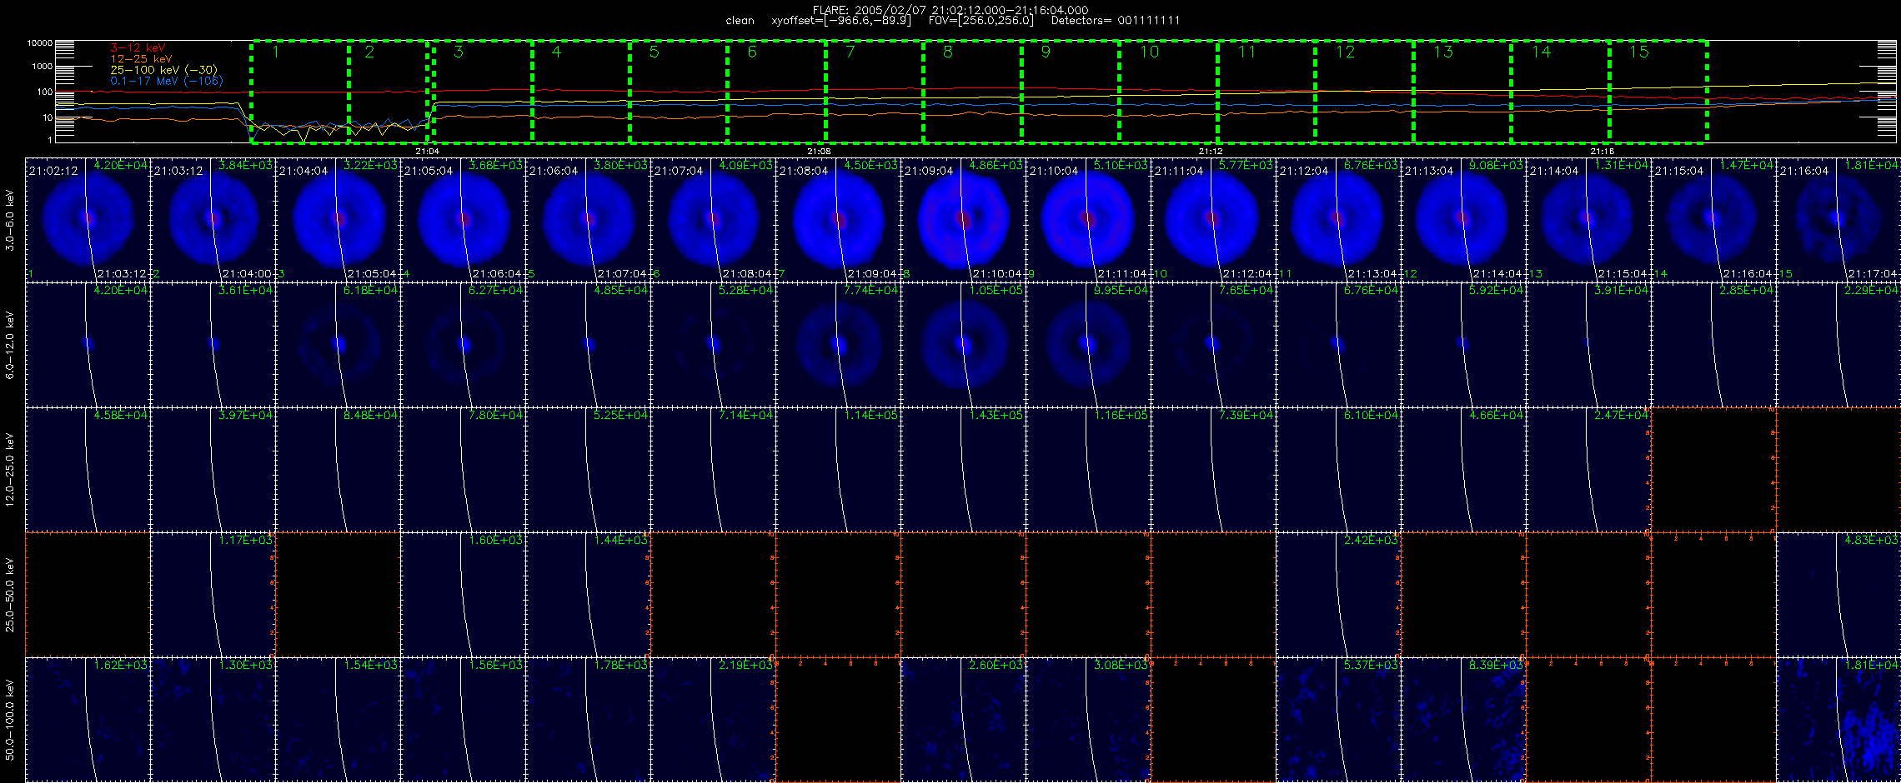Screen dimensions: 1901x783
Task: Click the 5.77E+03 peak value label
Action: pyautogui.click(x=1246, y=166)
